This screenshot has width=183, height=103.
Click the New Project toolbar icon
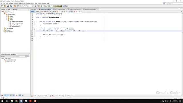(5, 6)
